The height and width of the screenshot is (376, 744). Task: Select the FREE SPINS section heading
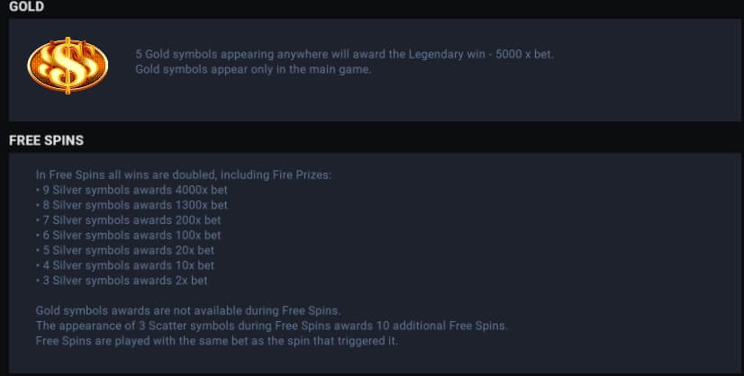point(46,140)
